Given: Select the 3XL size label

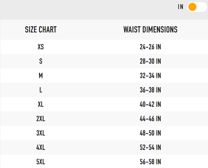Looking at the screenshot, I should pyautogui.click(x=41, y=133).
